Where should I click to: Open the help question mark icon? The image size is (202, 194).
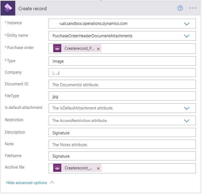click(180, 8)
